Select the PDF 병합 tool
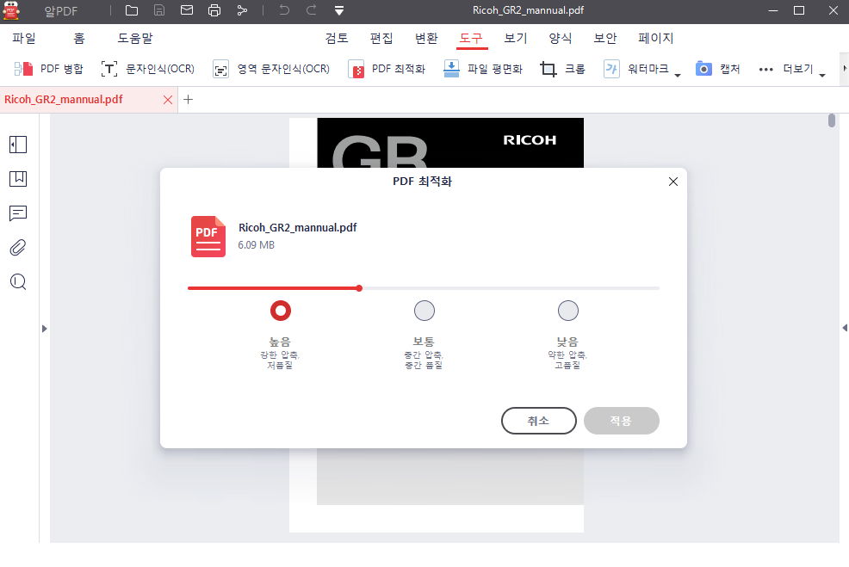The height and width of the screenshot is (567, 849). [49, 69]
